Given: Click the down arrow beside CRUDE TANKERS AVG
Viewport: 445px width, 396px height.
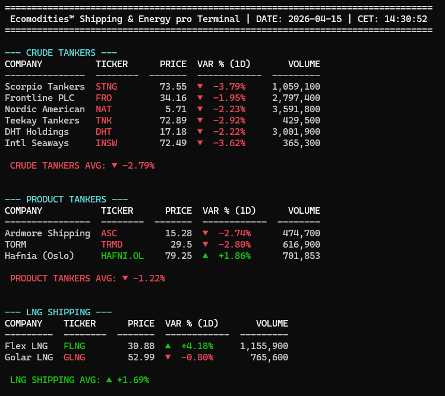Looking at the screenshot, I should (114, 166).
